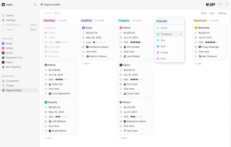Viewport: 231px width, 147px height.
Task: Click the Search magnifier icon
Action: (3, 15)
